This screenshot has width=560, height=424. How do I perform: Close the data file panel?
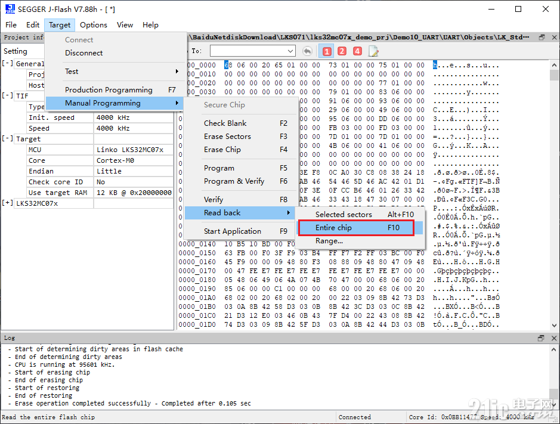[554, 37]
